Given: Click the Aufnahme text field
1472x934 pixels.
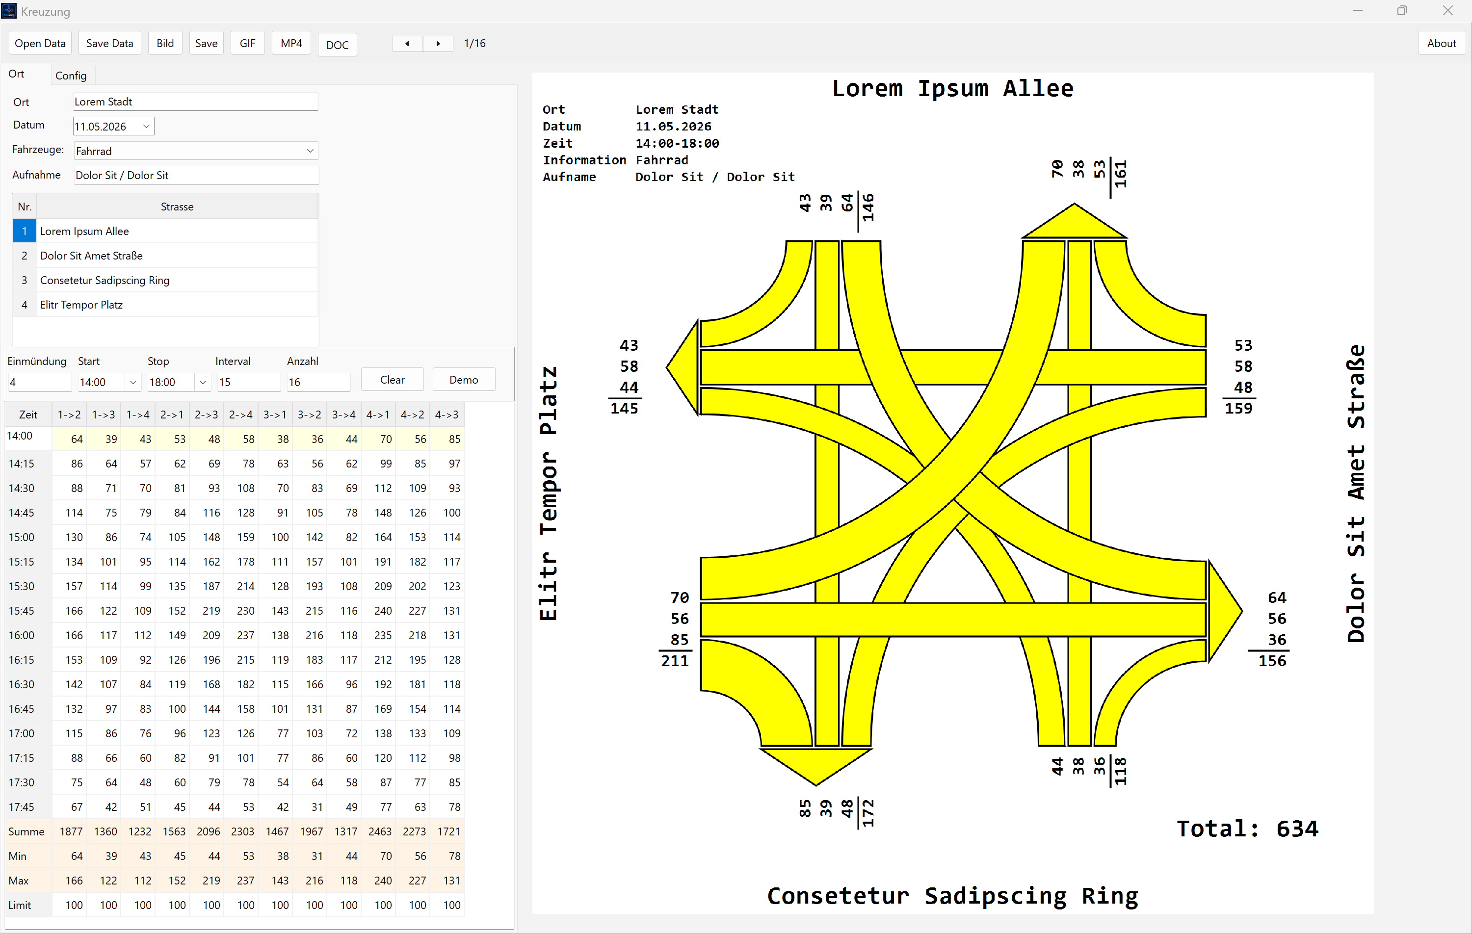Looking at the screenshot, I should [x=196, y=176].
